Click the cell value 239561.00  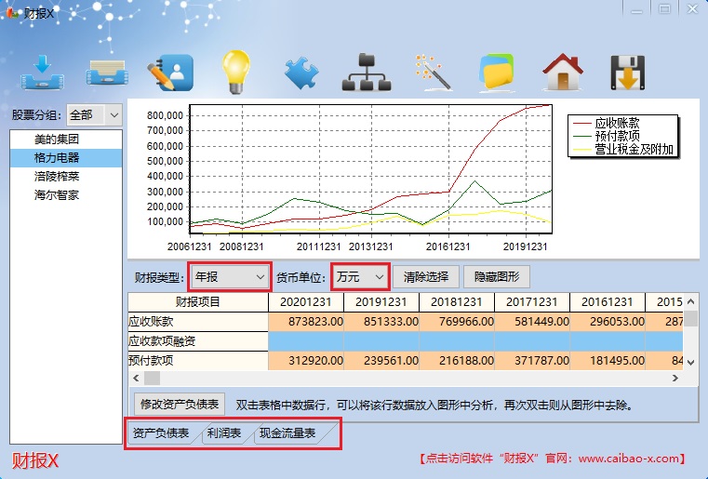coord(381,361)
